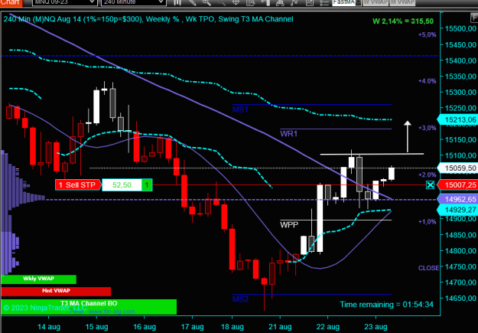Viewport: 478px width, 333px height.
Task: Click the 14 aug date label
Action: click(49, 327)
